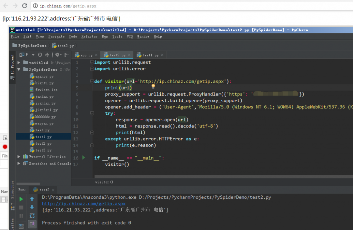Open the Project panel settings gear
Viewport: 353px width, 230px height.
point(58,55)
